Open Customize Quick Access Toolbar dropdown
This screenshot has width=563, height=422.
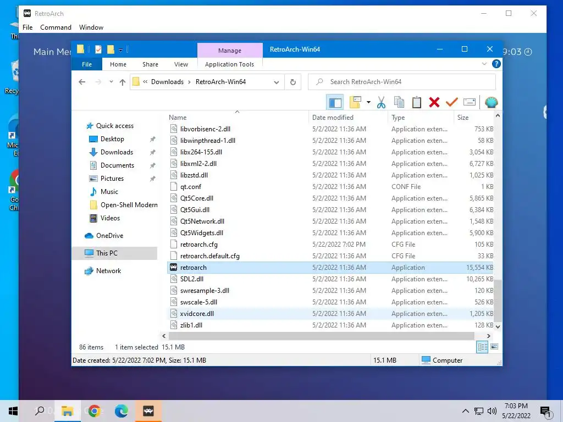coord(120,50)
